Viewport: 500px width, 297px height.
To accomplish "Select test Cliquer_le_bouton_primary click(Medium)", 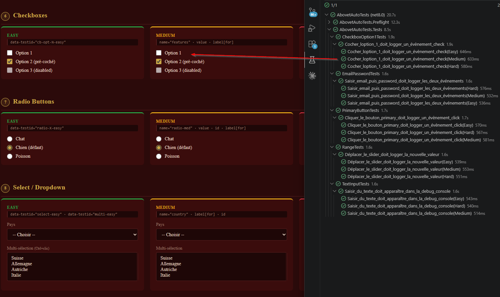I will (x=414, y=140).
